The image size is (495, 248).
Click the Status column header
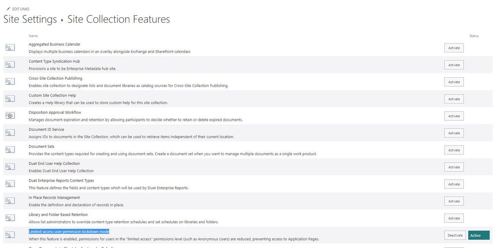point(474,36)
